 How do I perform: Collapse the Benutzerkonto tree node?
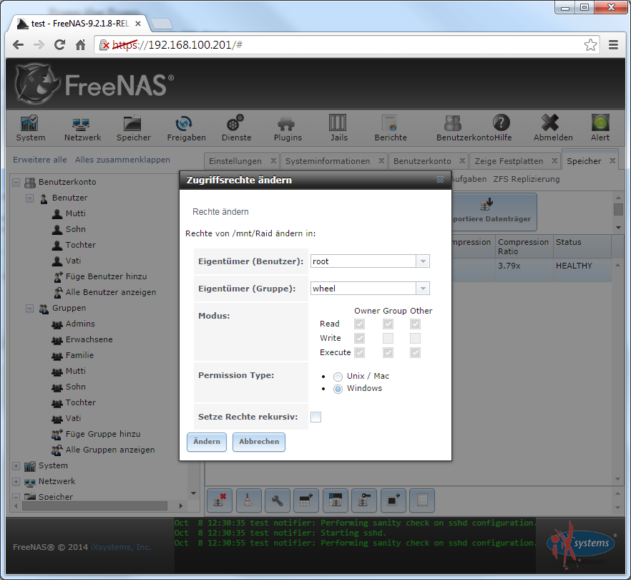pos(16,182)
